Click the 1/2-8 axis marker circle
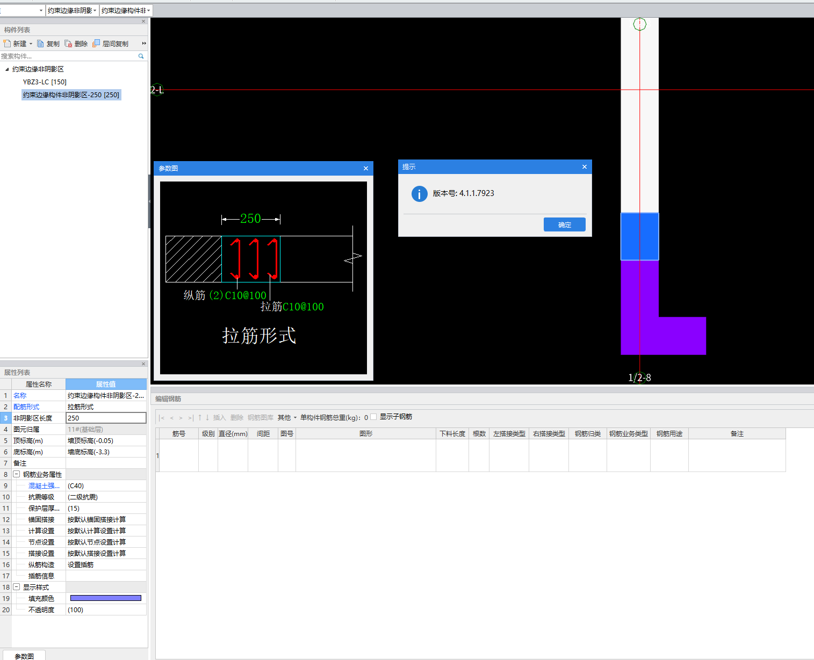 pos(639,378)
